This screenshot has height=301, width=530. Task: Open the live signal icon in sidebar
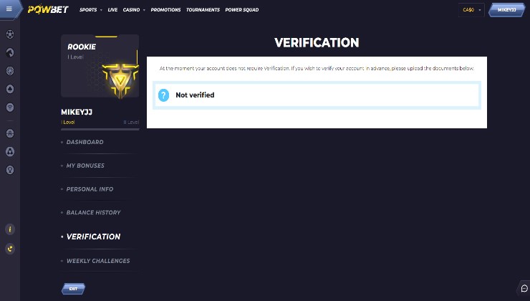10,107
